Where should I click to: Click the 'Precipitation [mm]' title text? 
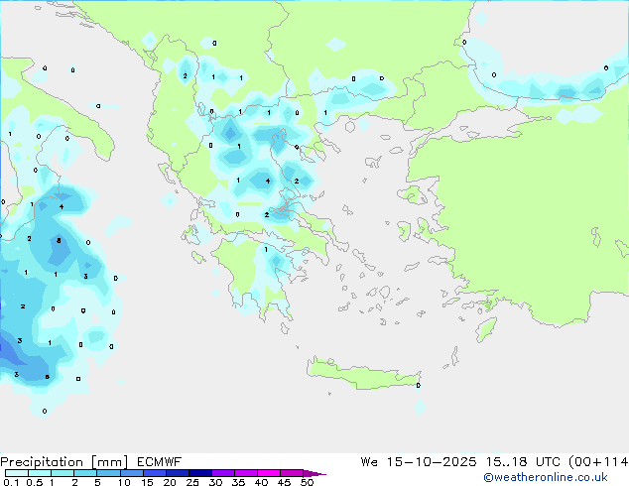[64, 462]
